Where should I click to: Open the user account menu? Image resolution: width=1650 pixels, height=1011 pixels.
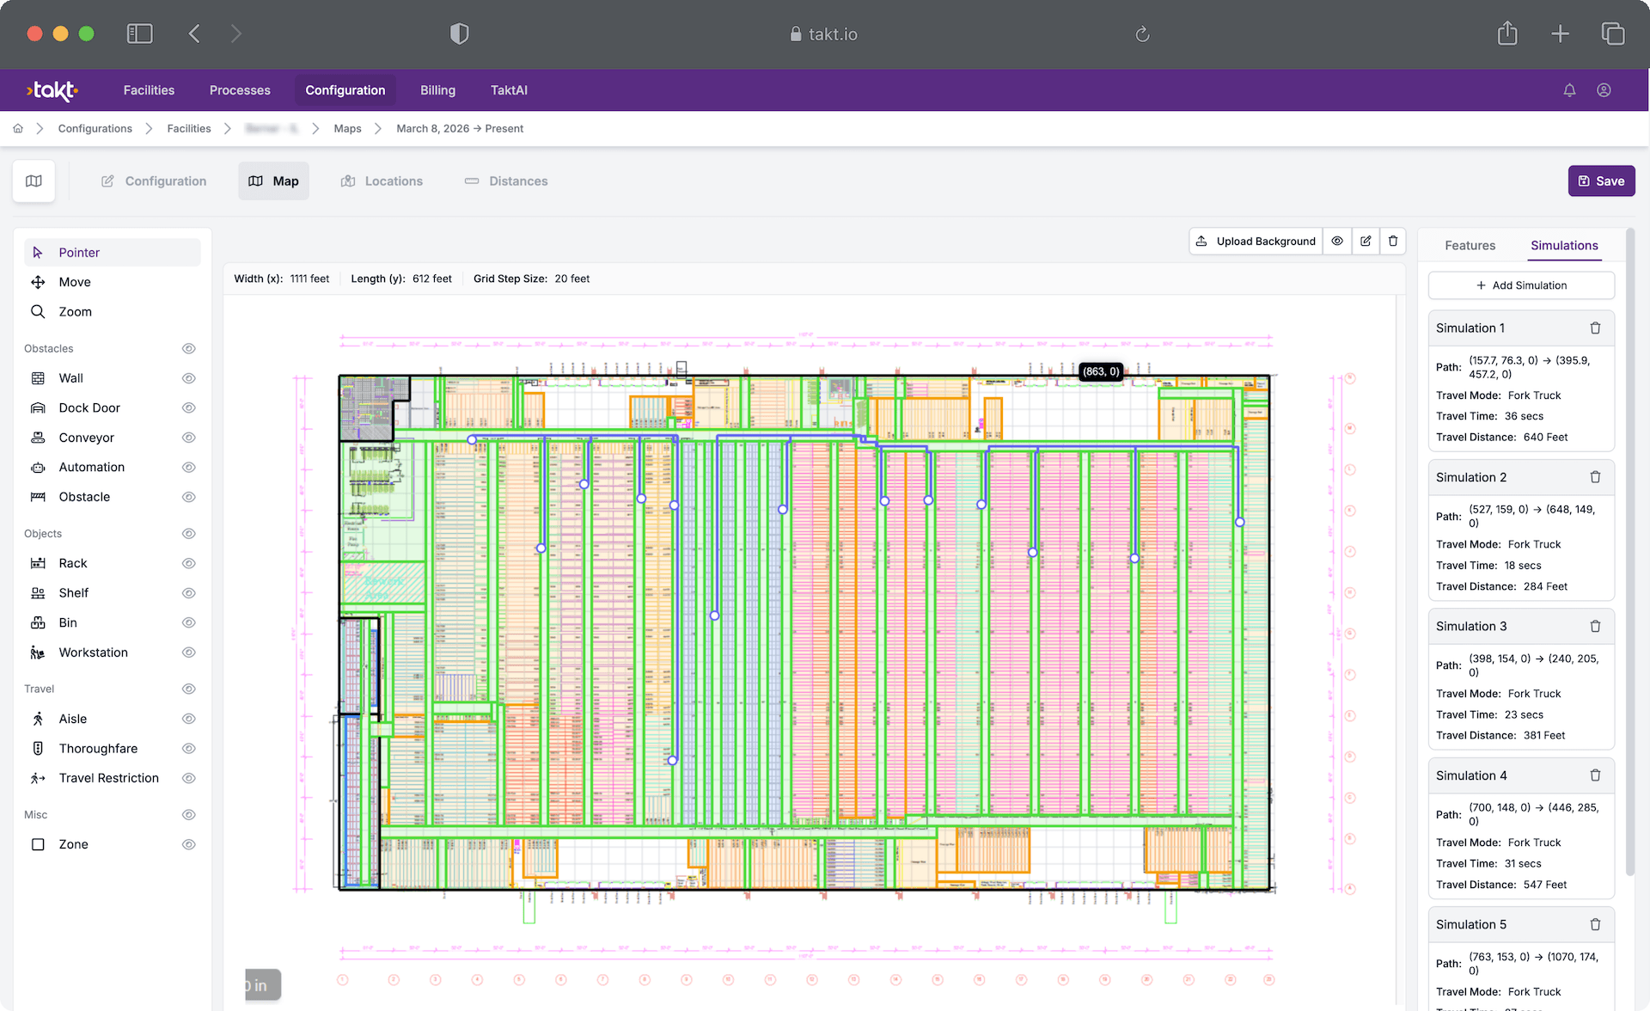pyautogui.click(x=1604, y=90)
